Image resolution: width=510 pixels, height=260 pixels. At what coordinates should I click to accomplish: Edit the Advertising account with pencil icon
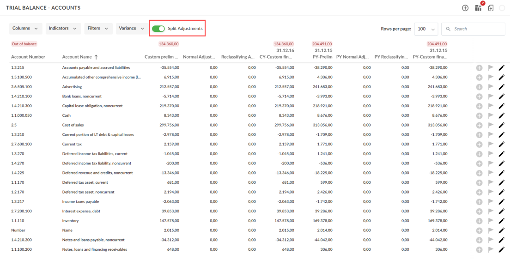pos(502,87)
